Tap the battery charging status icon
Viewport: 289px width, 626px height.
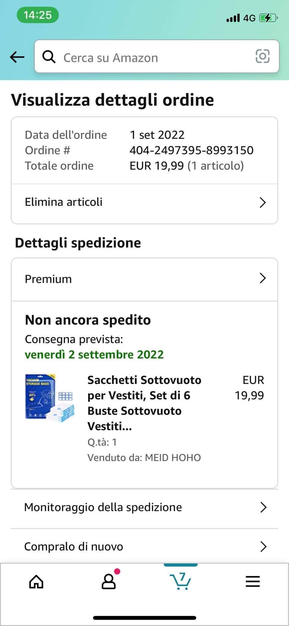[x=268, y=18]
